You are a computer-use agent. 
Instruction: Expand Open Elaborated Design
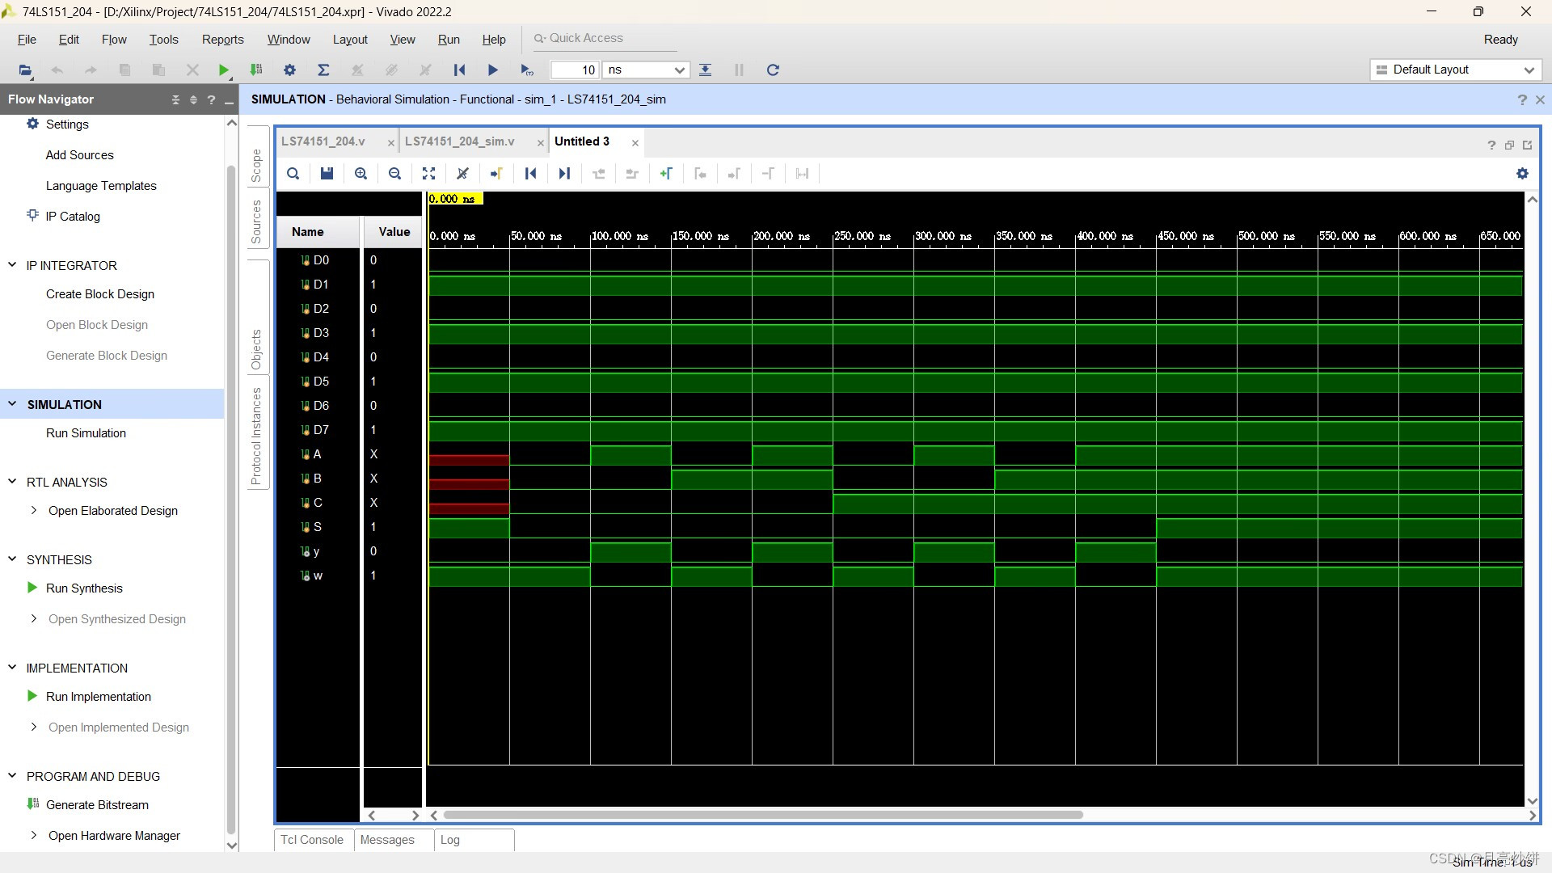[x=34, y=511]
